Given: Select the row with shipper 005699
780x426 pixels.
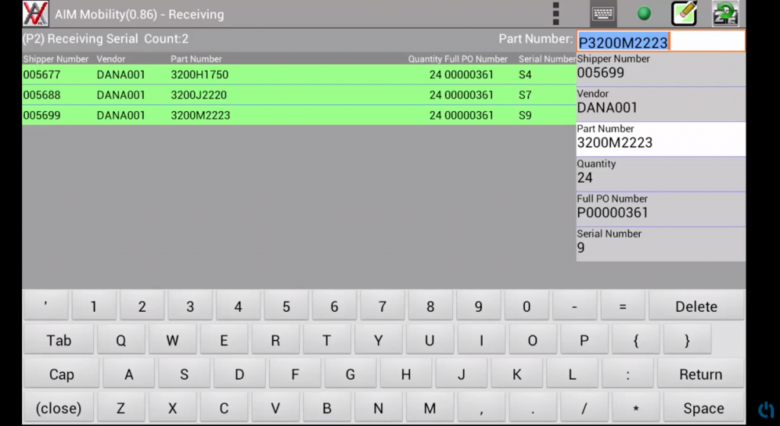Looking at the screenshot, I should (299, 115).
